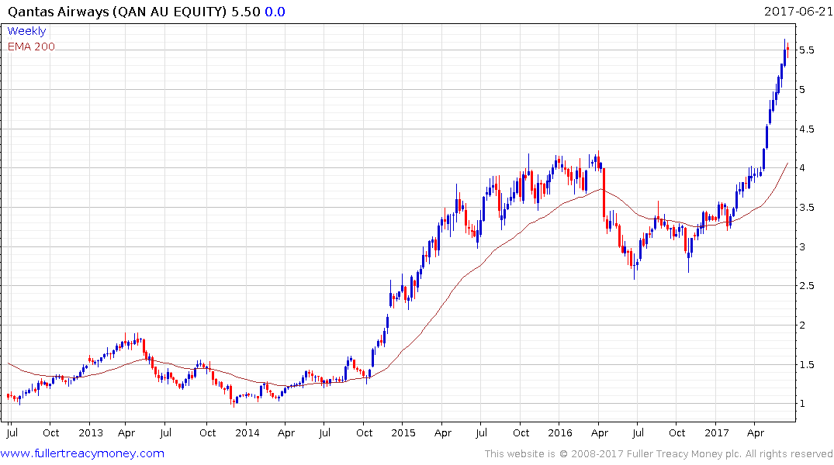
Task: Click the '4.5' price axis label
Action: click(806, 129)
